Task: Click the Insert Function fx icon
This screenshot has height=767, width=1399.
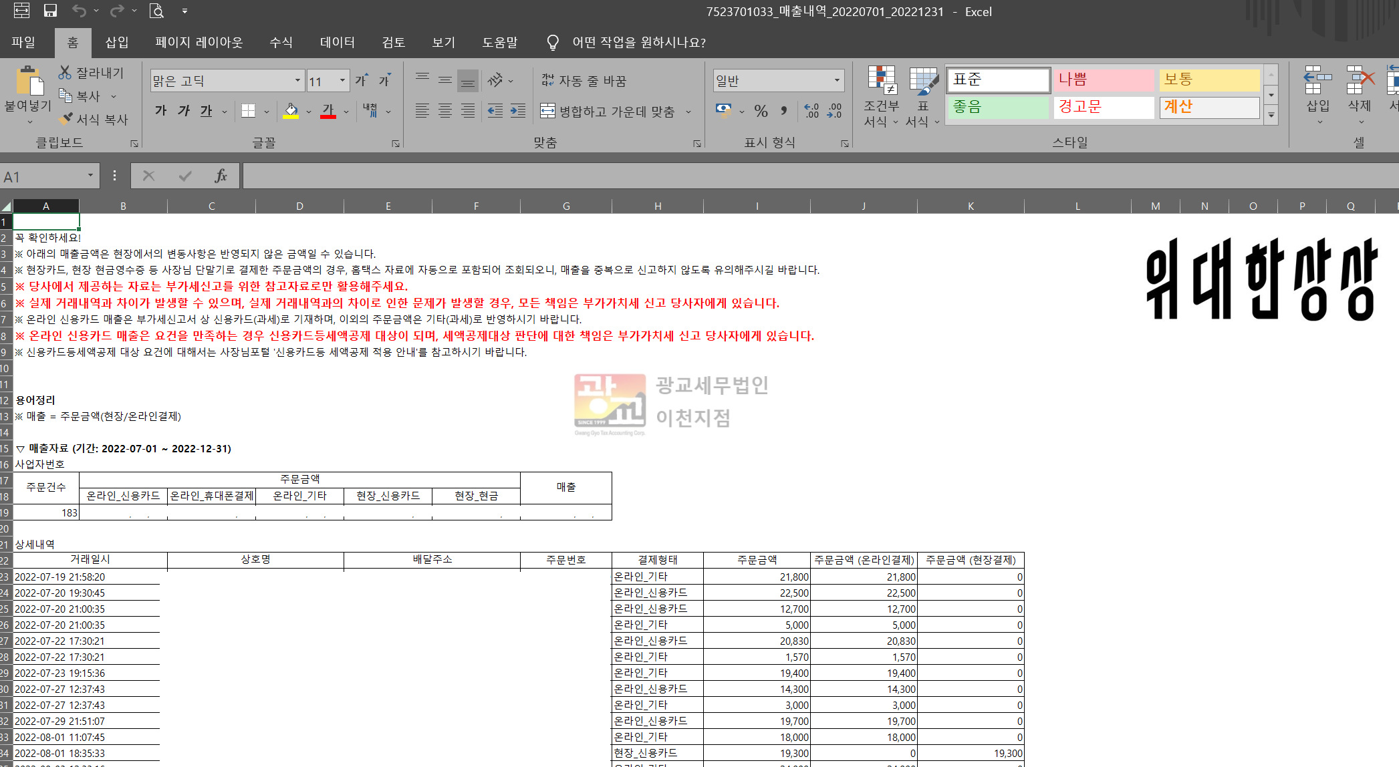Action: click(x=221, y=176)
